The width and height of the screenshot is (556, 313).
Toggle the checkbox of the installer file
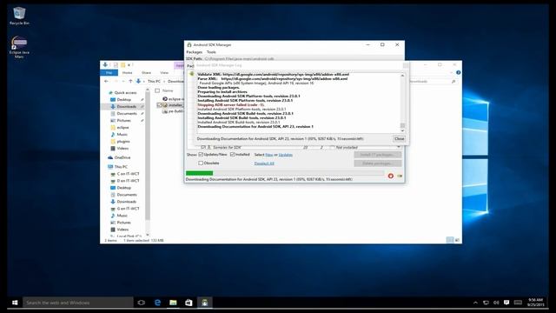159,105
